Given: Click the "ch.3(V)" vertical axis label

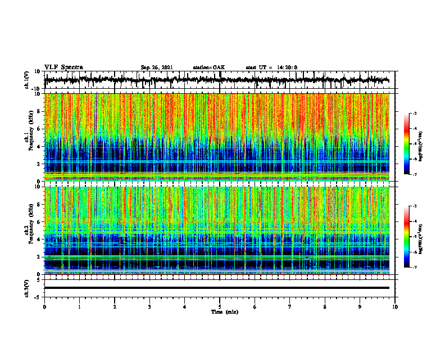Looking at the screenshot, I should tap(26, 288).
